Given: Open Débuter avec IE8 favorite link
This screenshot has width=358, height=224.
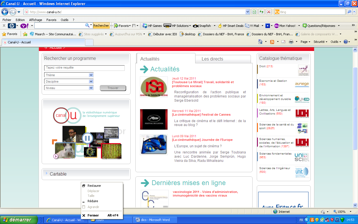Looking at the screenshot, I should (162, 34).
